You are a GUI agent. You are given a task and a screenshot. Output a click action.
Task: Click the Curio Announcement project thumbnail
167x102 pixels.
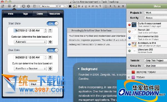[x=134, y=25]
